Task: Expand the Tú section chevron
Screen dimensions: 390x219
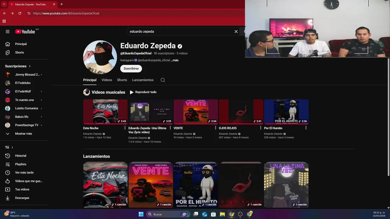Action: click(x=12, y=147)
